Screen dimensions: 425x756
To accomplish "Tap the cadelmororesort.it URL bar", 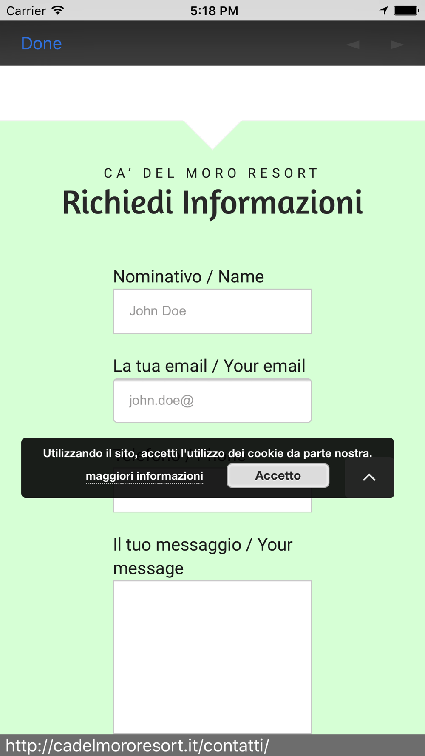I will [x=137, y=745].
